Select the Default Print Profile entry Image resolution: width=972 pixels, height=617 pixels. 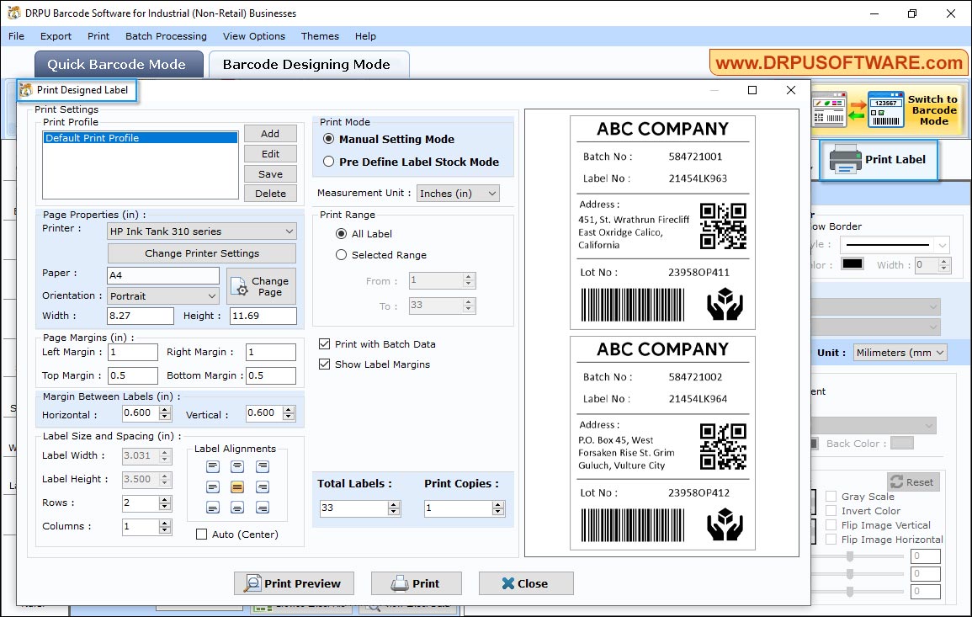point(140,136)
